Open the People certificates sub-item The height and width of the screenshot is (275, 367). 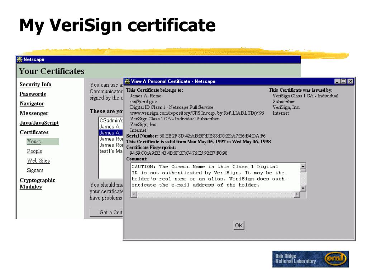point(35,151)
